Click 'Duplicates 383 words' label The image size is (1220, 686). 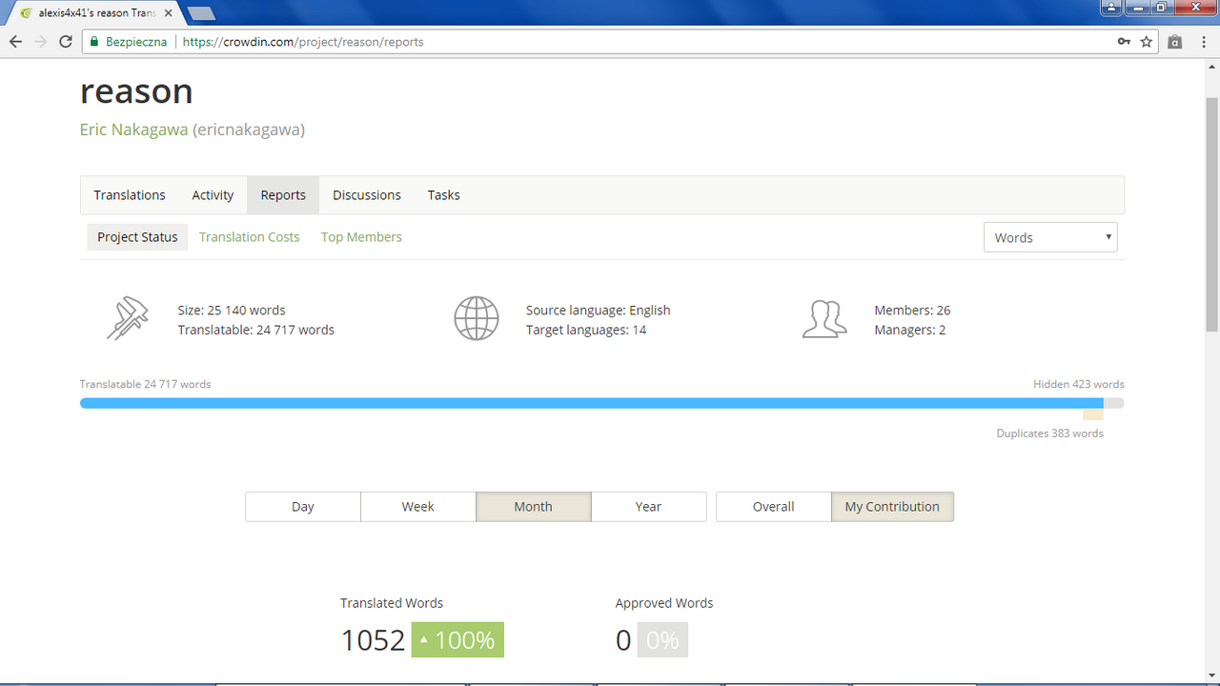[1050, 434]
